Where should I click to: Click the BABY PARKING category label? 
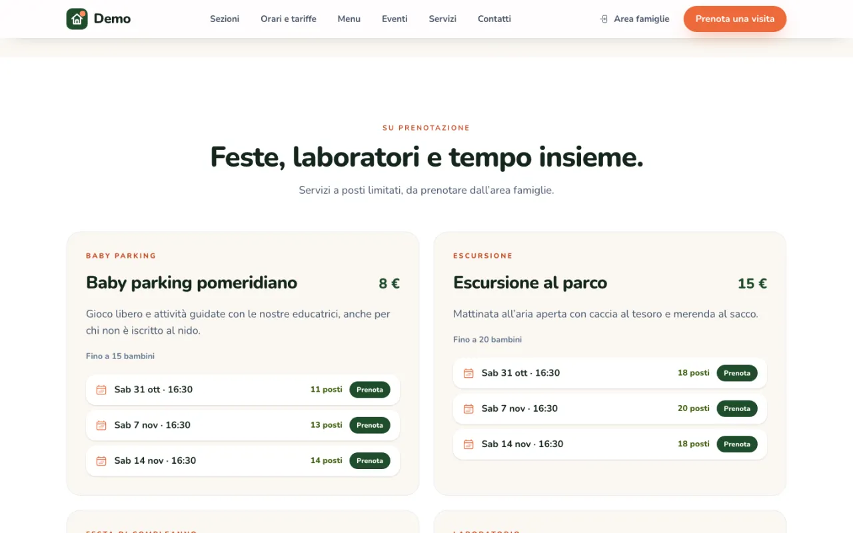click(121, 256)
